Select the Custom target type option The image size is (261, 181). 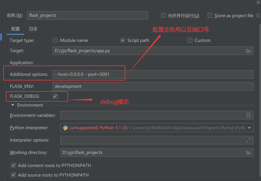pos(190,40)
